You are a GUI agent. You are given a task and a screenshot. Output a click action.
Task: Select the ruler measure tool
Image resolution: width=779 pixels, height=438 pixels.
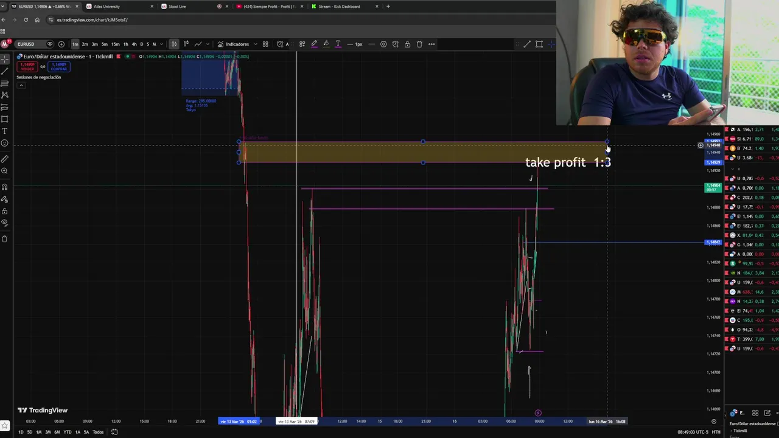coord(4,159)
